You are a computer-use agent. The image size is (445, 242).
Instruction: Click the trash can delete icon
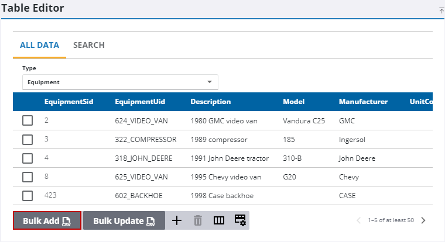[x=198, y=220]
